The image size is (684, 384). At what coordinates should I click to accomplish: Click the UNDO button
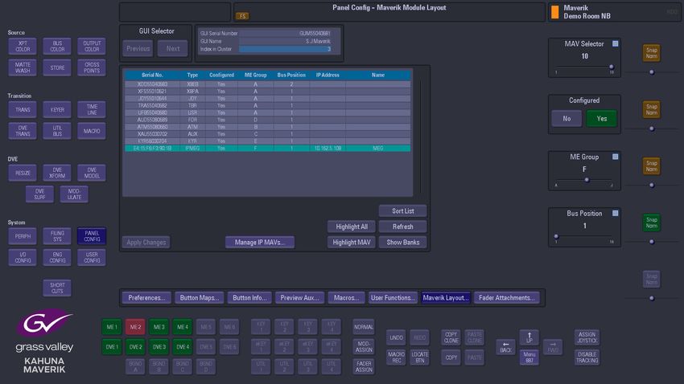pyautogui.click(x=396, y=337)
